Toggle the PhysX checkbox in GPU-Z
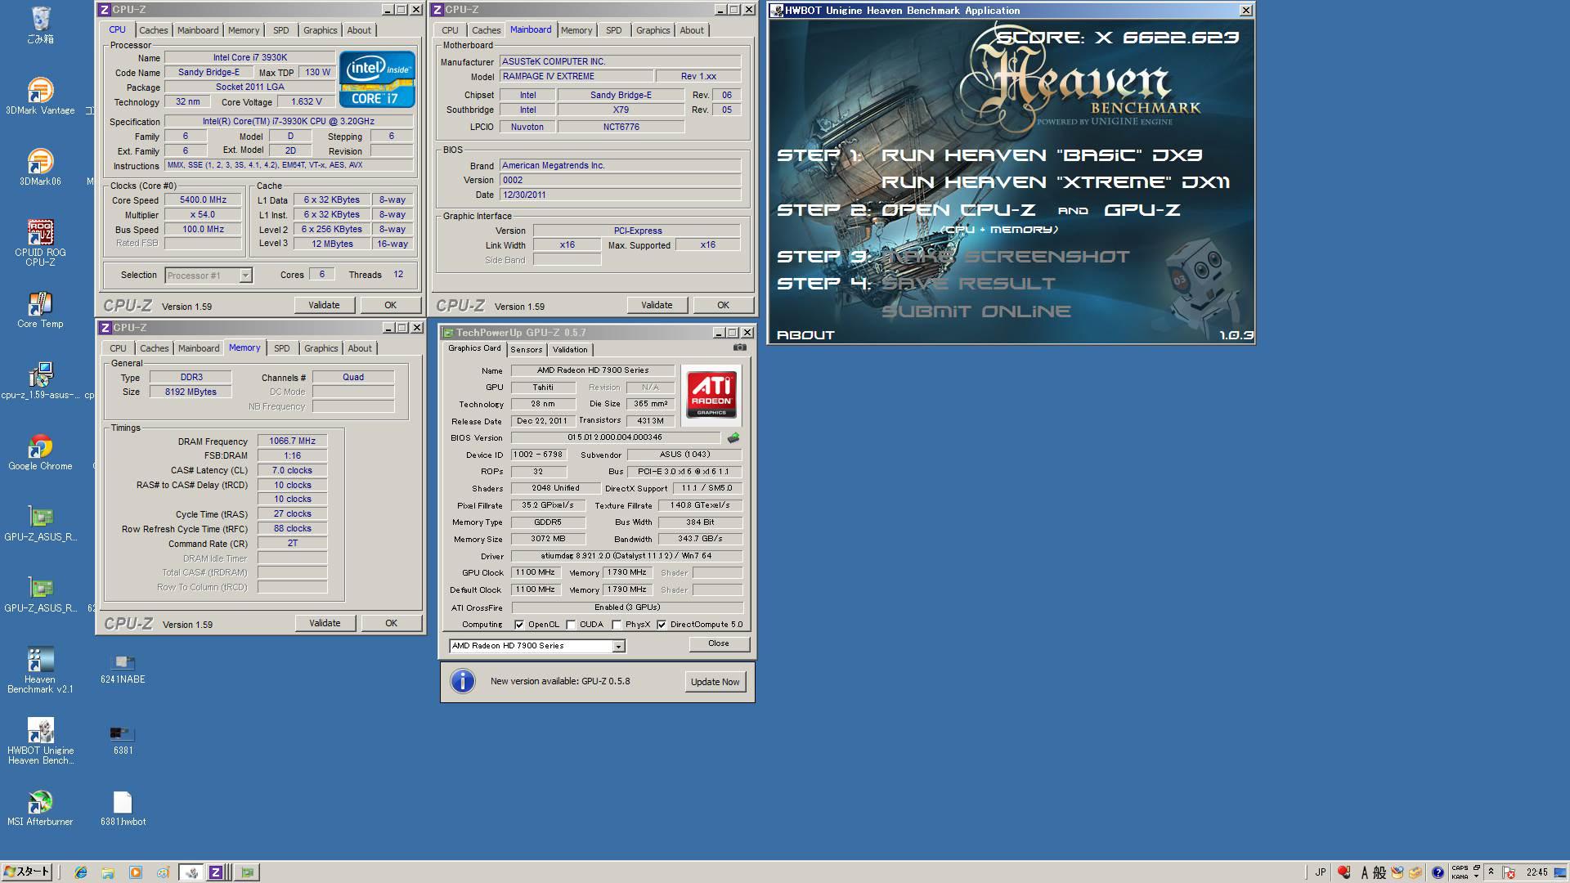The height and width of the screenshot is (883, 1570). pos(617,625)
